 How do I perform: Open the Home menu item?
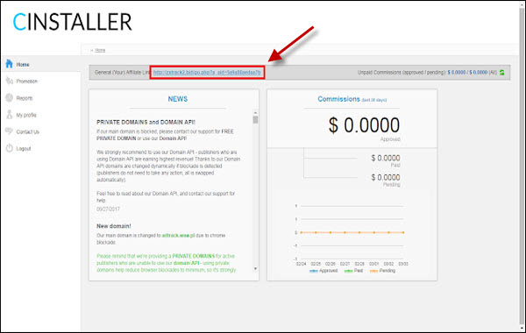coord(23,64)
